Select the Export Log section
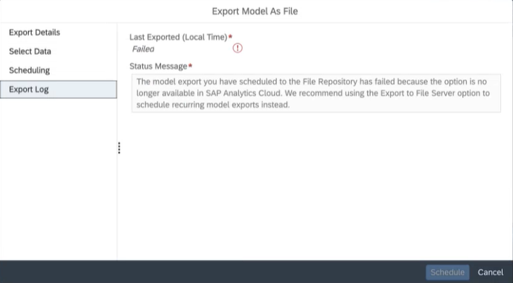This screenshot has height=283, width=513. pyautogui.click(x=59, y=90)
